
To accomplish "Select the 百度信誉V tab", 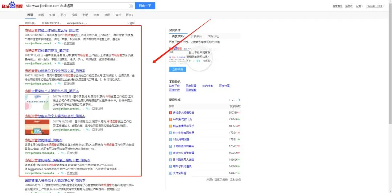I will click(x=178, y=36).
